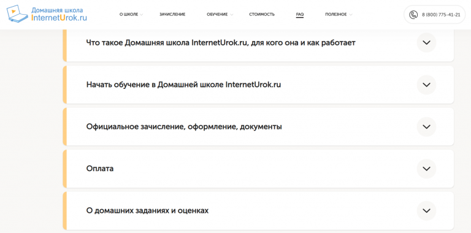The width and height of the screenshot is (471, 233).
Task: Click the Оплата heading text
Action: coord(100,169)
